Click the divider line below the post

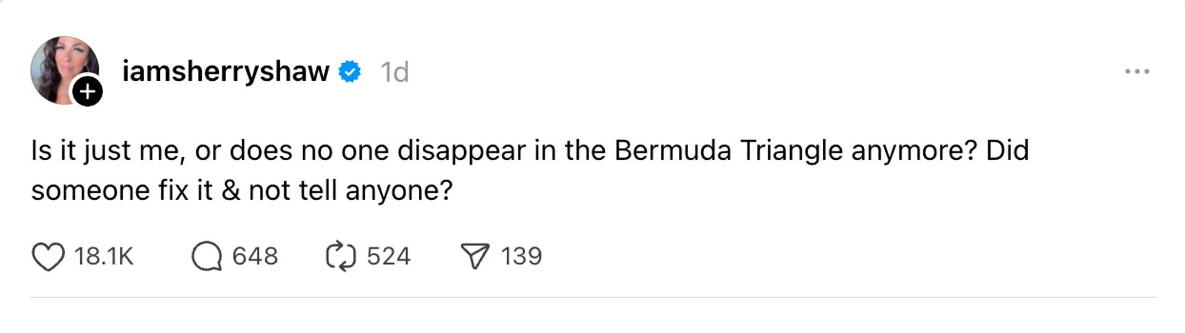592,297
